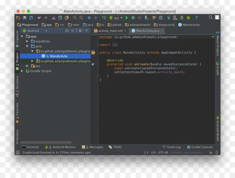Click the Project Structure icon
The width and height of the screenshot is (235, 178).
(154, 18)
